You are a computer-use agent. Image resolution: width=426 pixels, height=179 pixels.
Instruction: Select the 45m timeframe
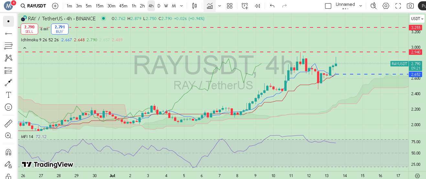(x=123, y=6)
